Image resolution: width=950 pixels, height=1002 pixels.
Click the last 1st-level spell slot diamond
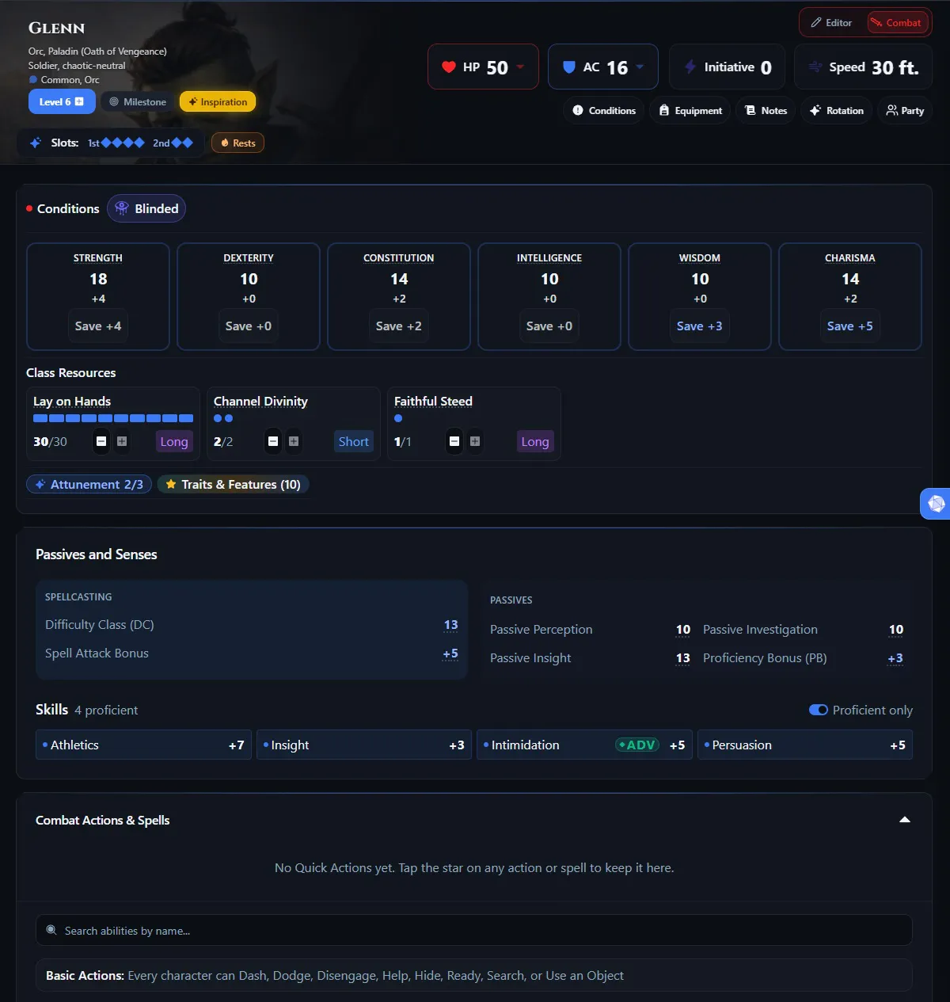tap(139, 143)
